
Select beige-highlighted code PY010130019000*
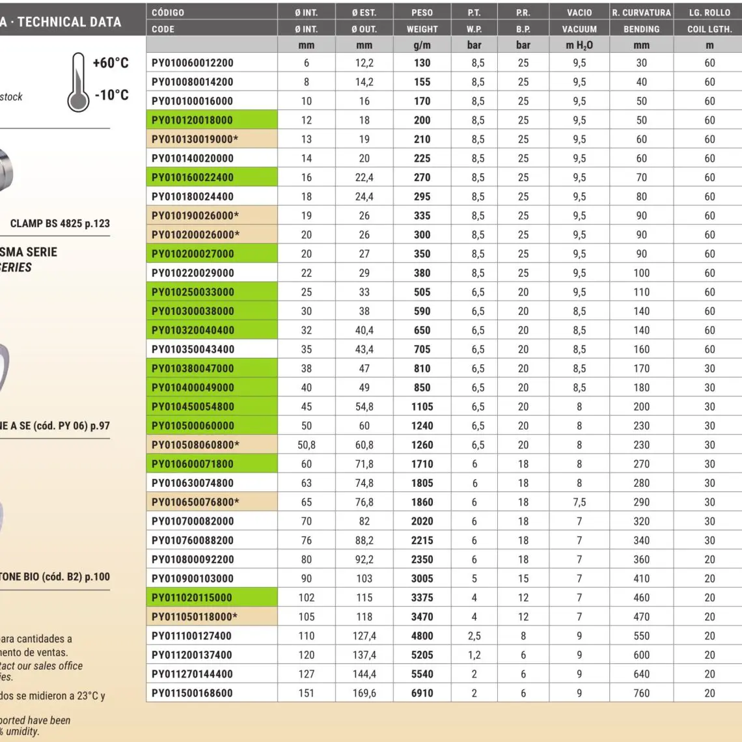pyautogui.click(x=195, y=139)
